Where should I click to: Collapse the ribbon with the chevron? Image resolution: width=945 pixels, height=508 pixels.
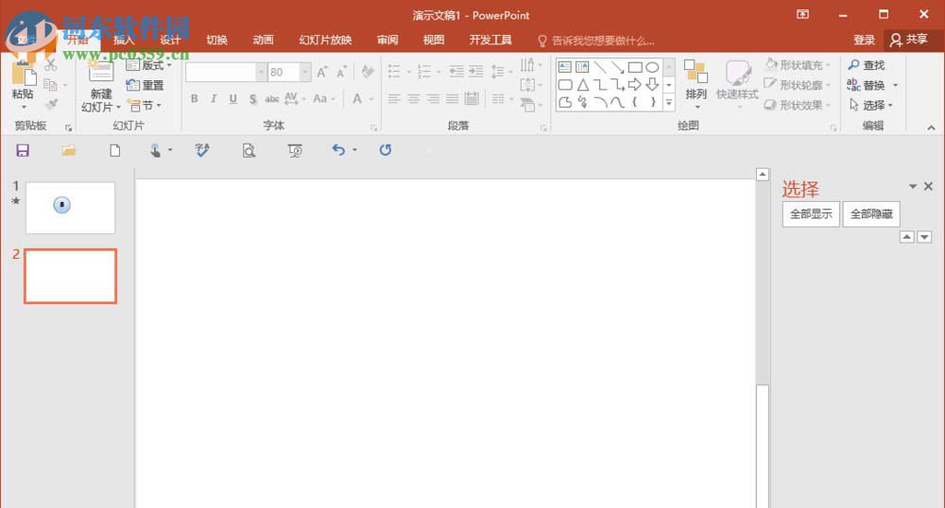pos(931,127)
